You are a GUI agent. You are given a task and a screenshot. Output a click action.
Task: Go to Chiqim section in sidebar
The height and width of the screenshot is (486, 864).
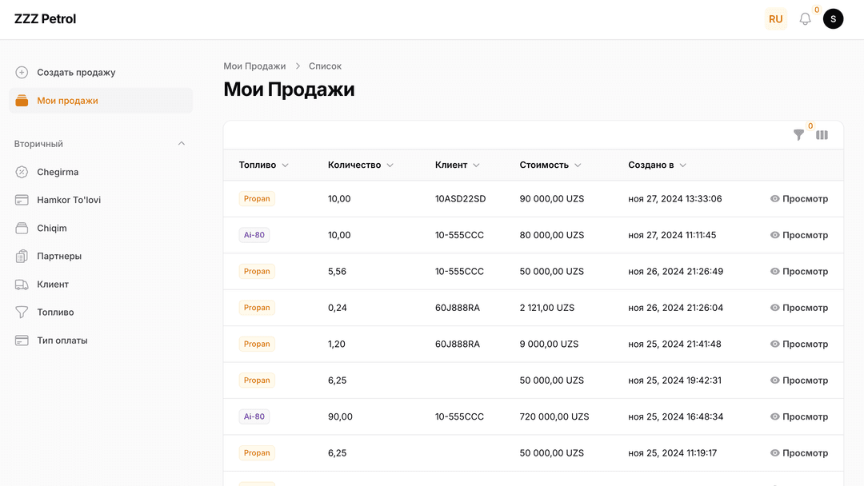52,228
